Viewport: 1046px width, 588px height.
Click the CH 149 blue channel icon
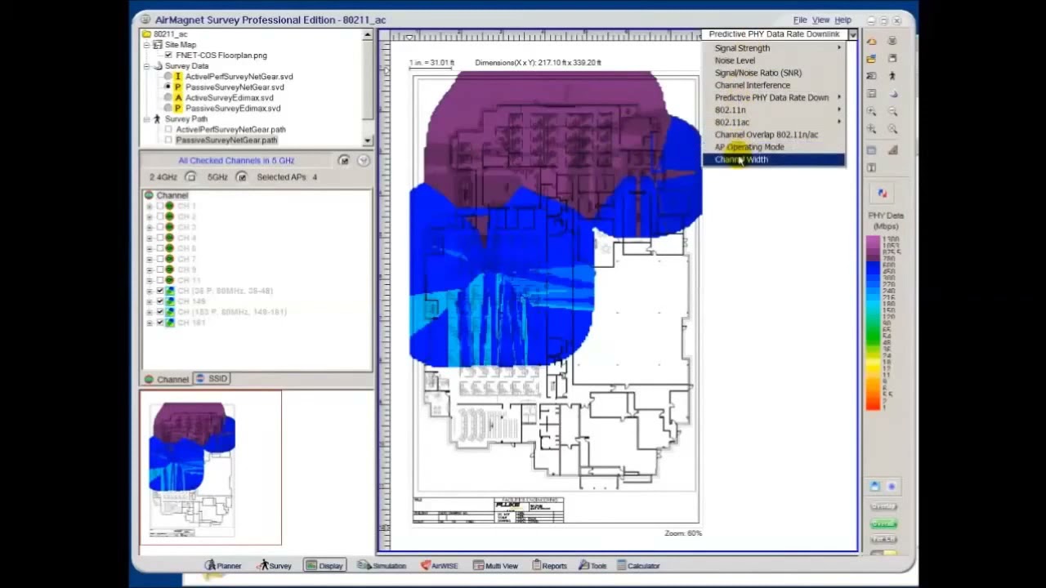(x=169, y=301)
